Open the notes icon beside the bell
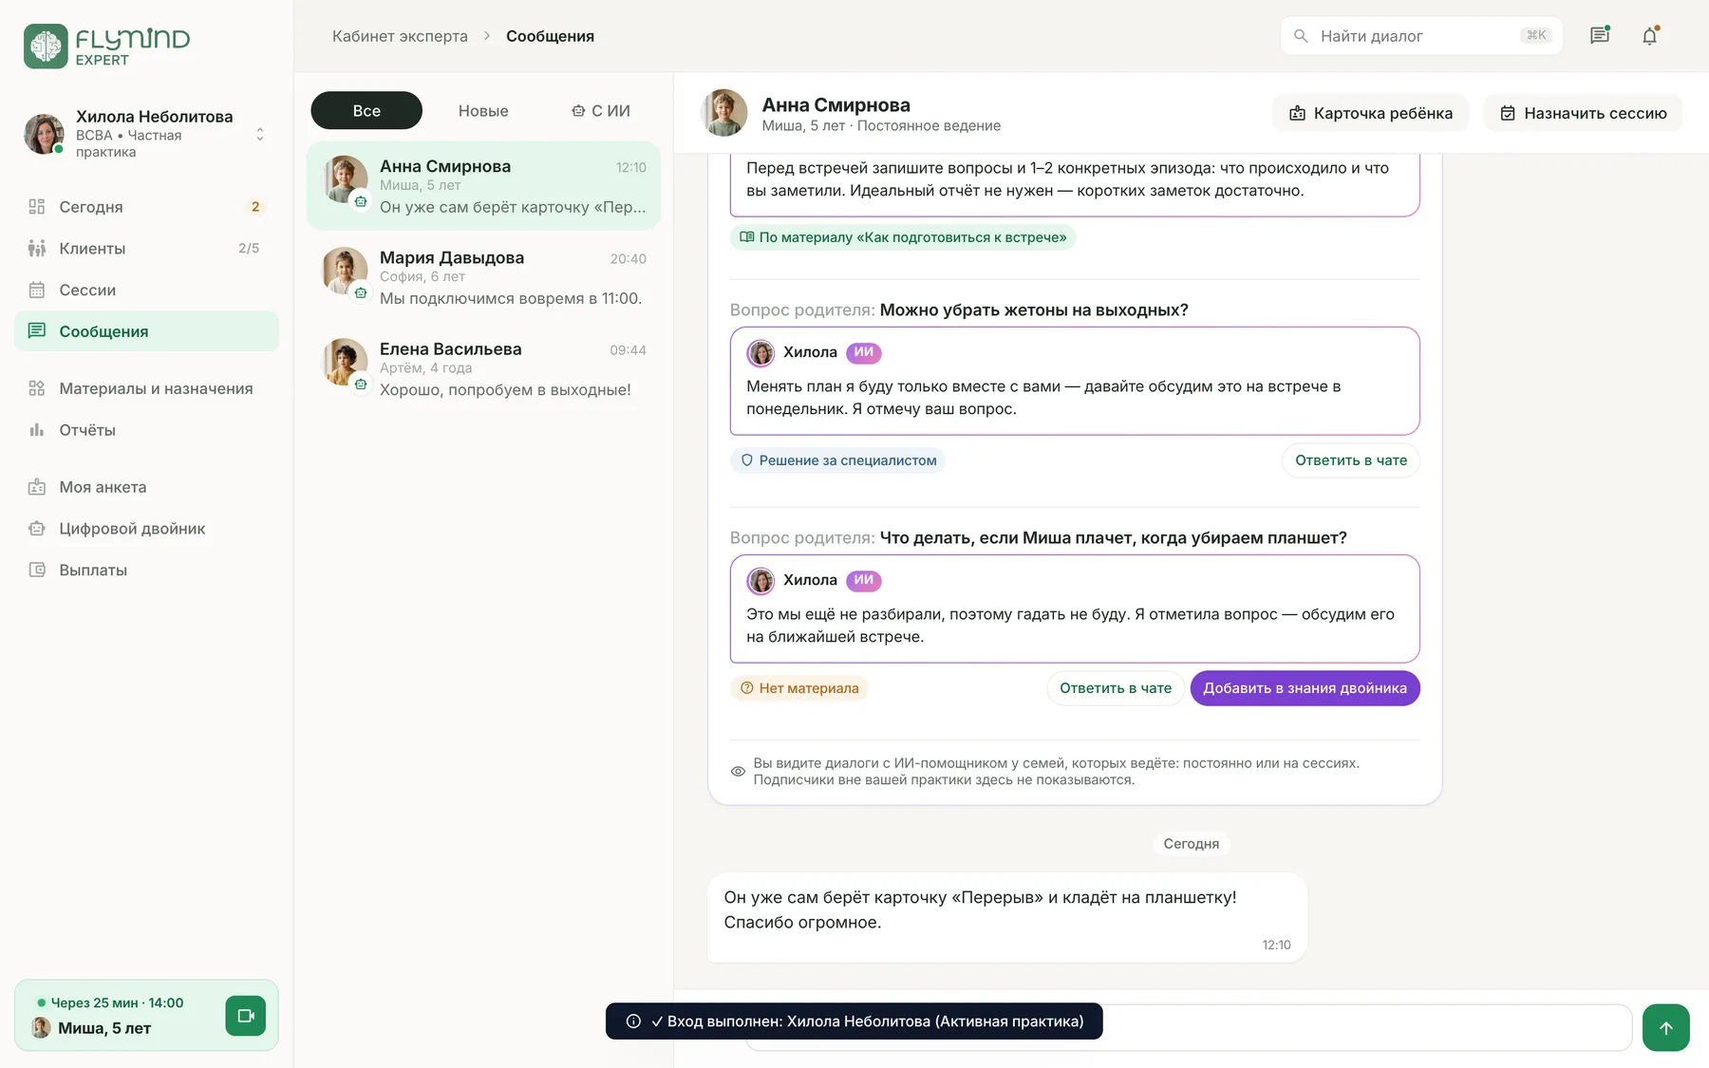This screenshot has width=1709, height=1068. pyautogui.click(x=1600, y=36)
